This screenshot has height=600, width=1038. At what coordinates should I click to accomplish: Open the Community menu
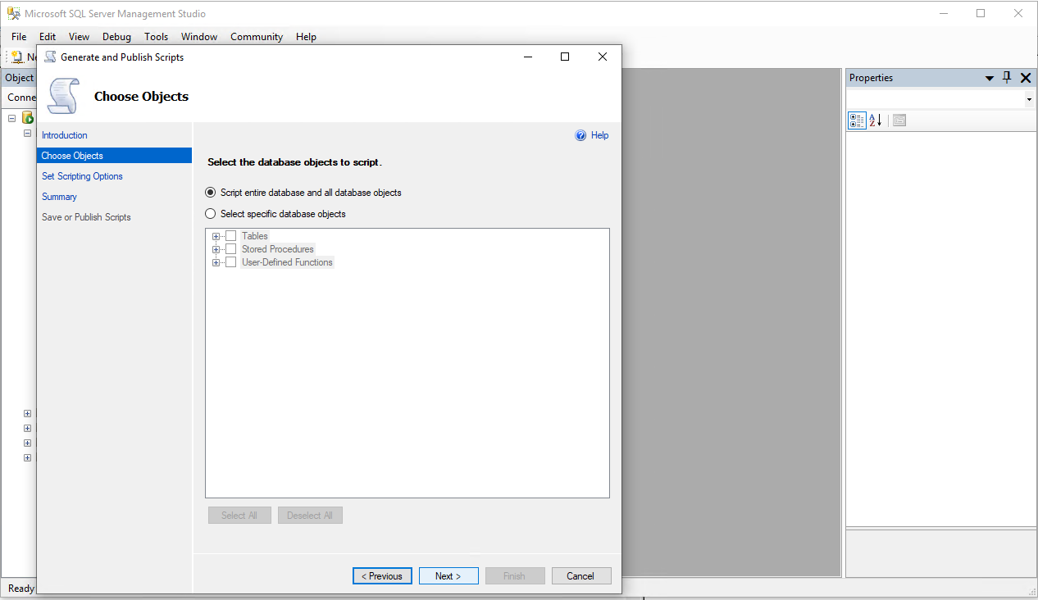257,37
